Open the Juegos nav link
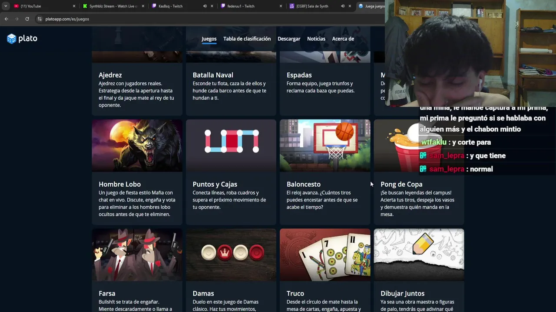The height and width of the screenshot is (312, 556). click(x=209, y=39)
